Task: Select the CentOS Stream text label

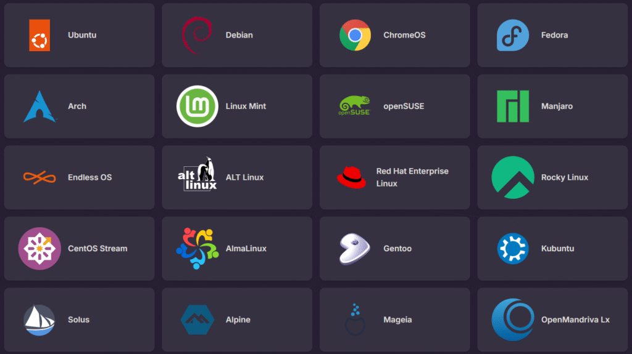Action: [98, 249]
